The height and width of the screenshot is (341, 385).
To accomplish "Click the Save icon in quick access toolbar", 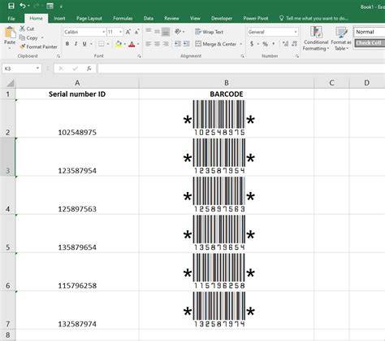I will coord(11,6).
